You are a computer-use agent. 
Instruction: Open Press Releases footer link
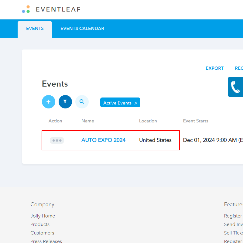46,241
